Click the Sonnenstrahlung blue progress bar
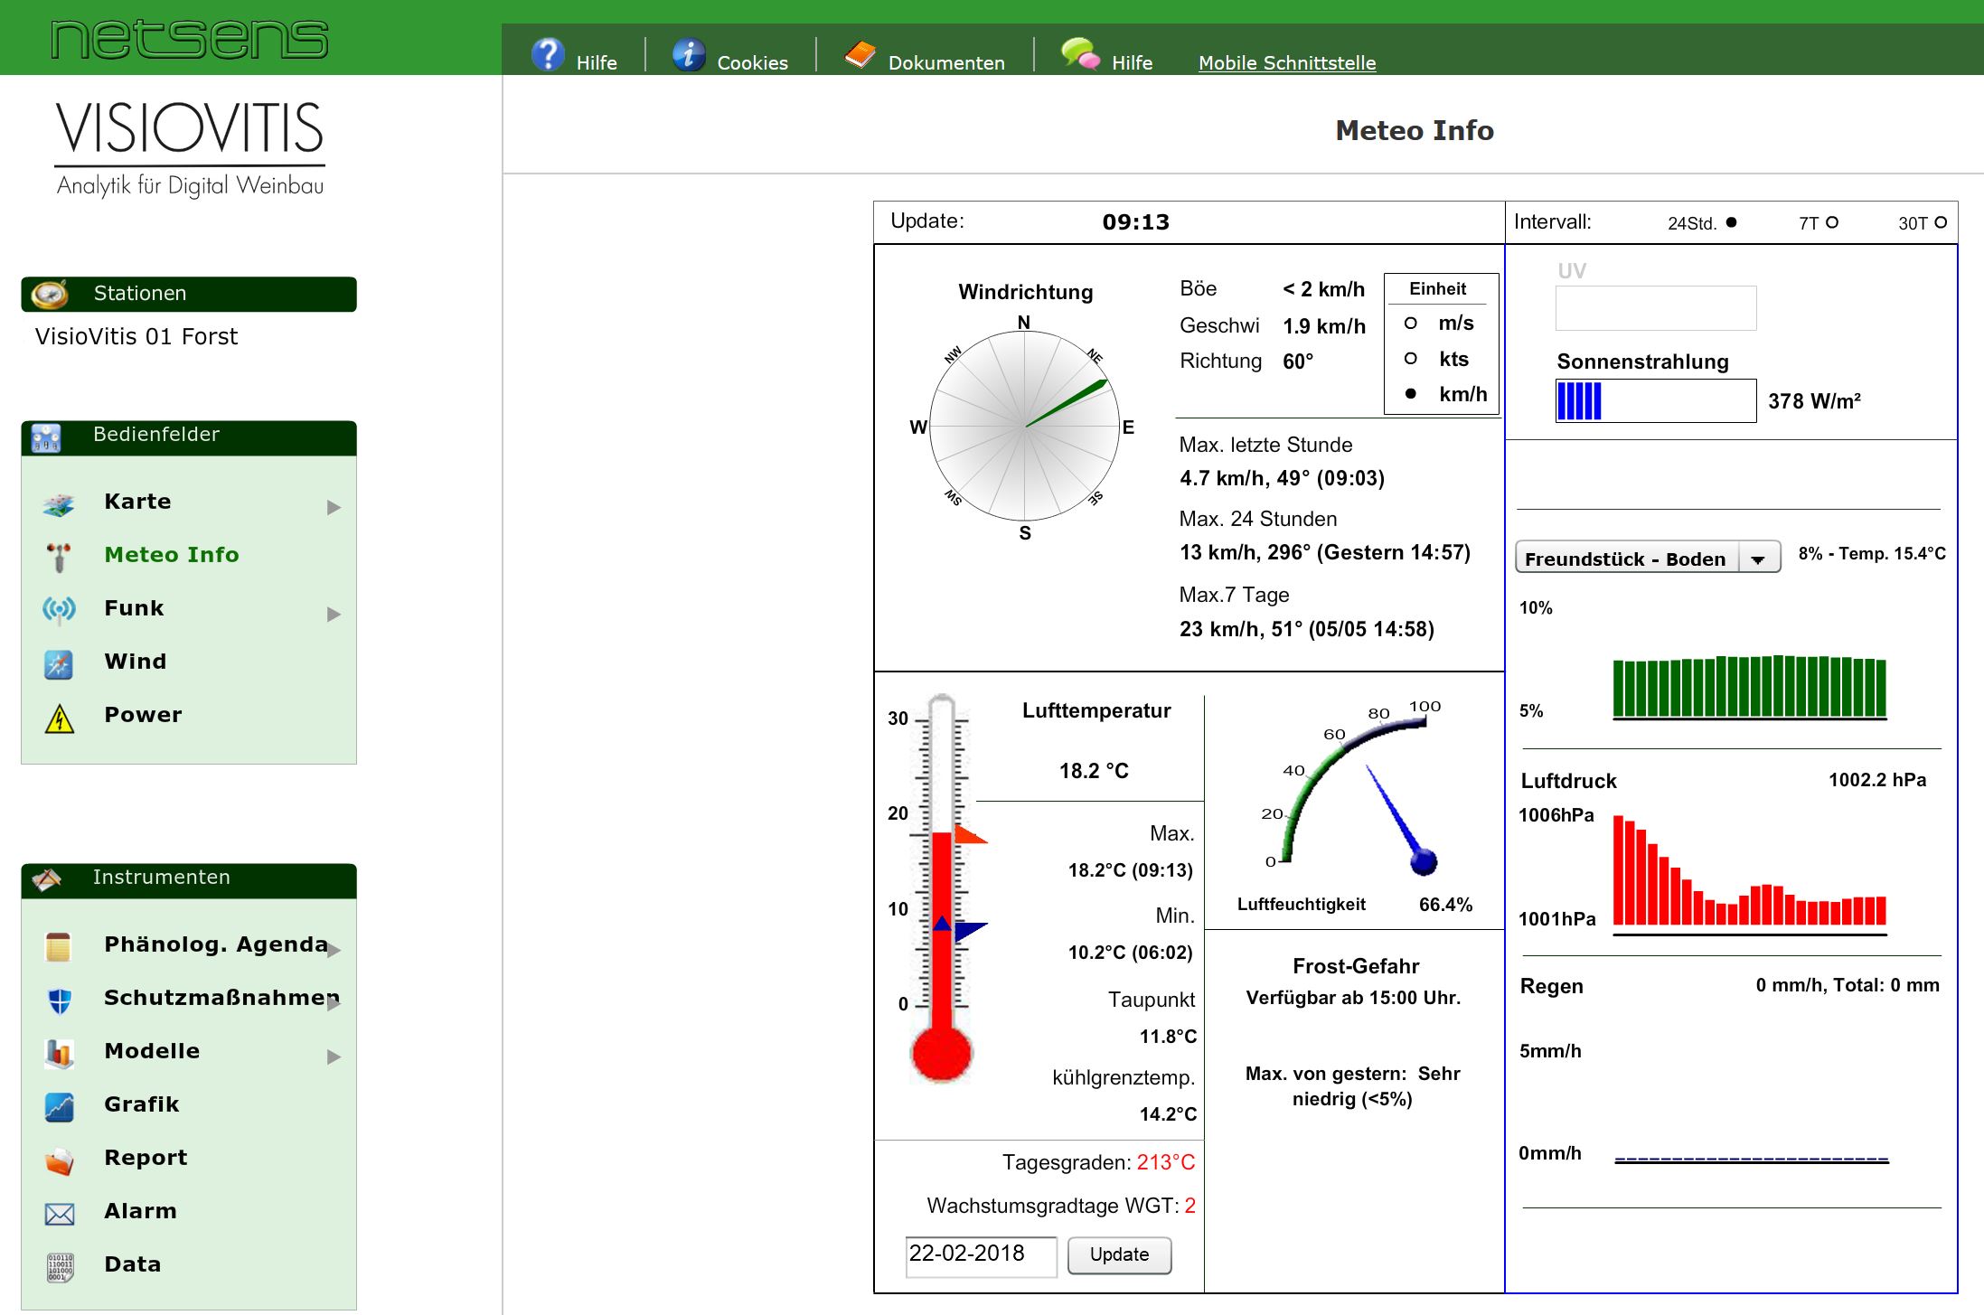Screen dimensions: 1984x1315 pyautogui.click(x=1655, y=400)
